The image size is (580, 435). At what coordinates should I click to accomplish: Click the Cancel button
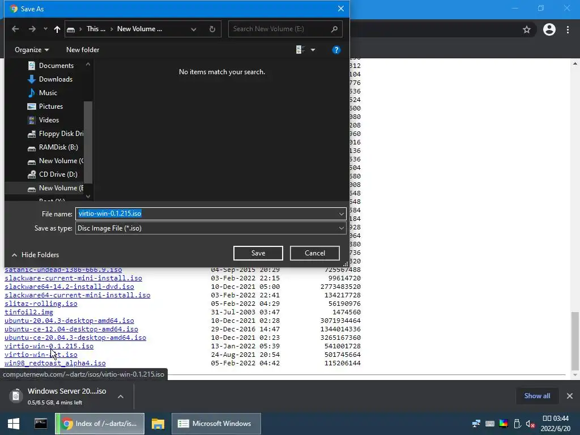pyautogui.click(x=315, y=253)
